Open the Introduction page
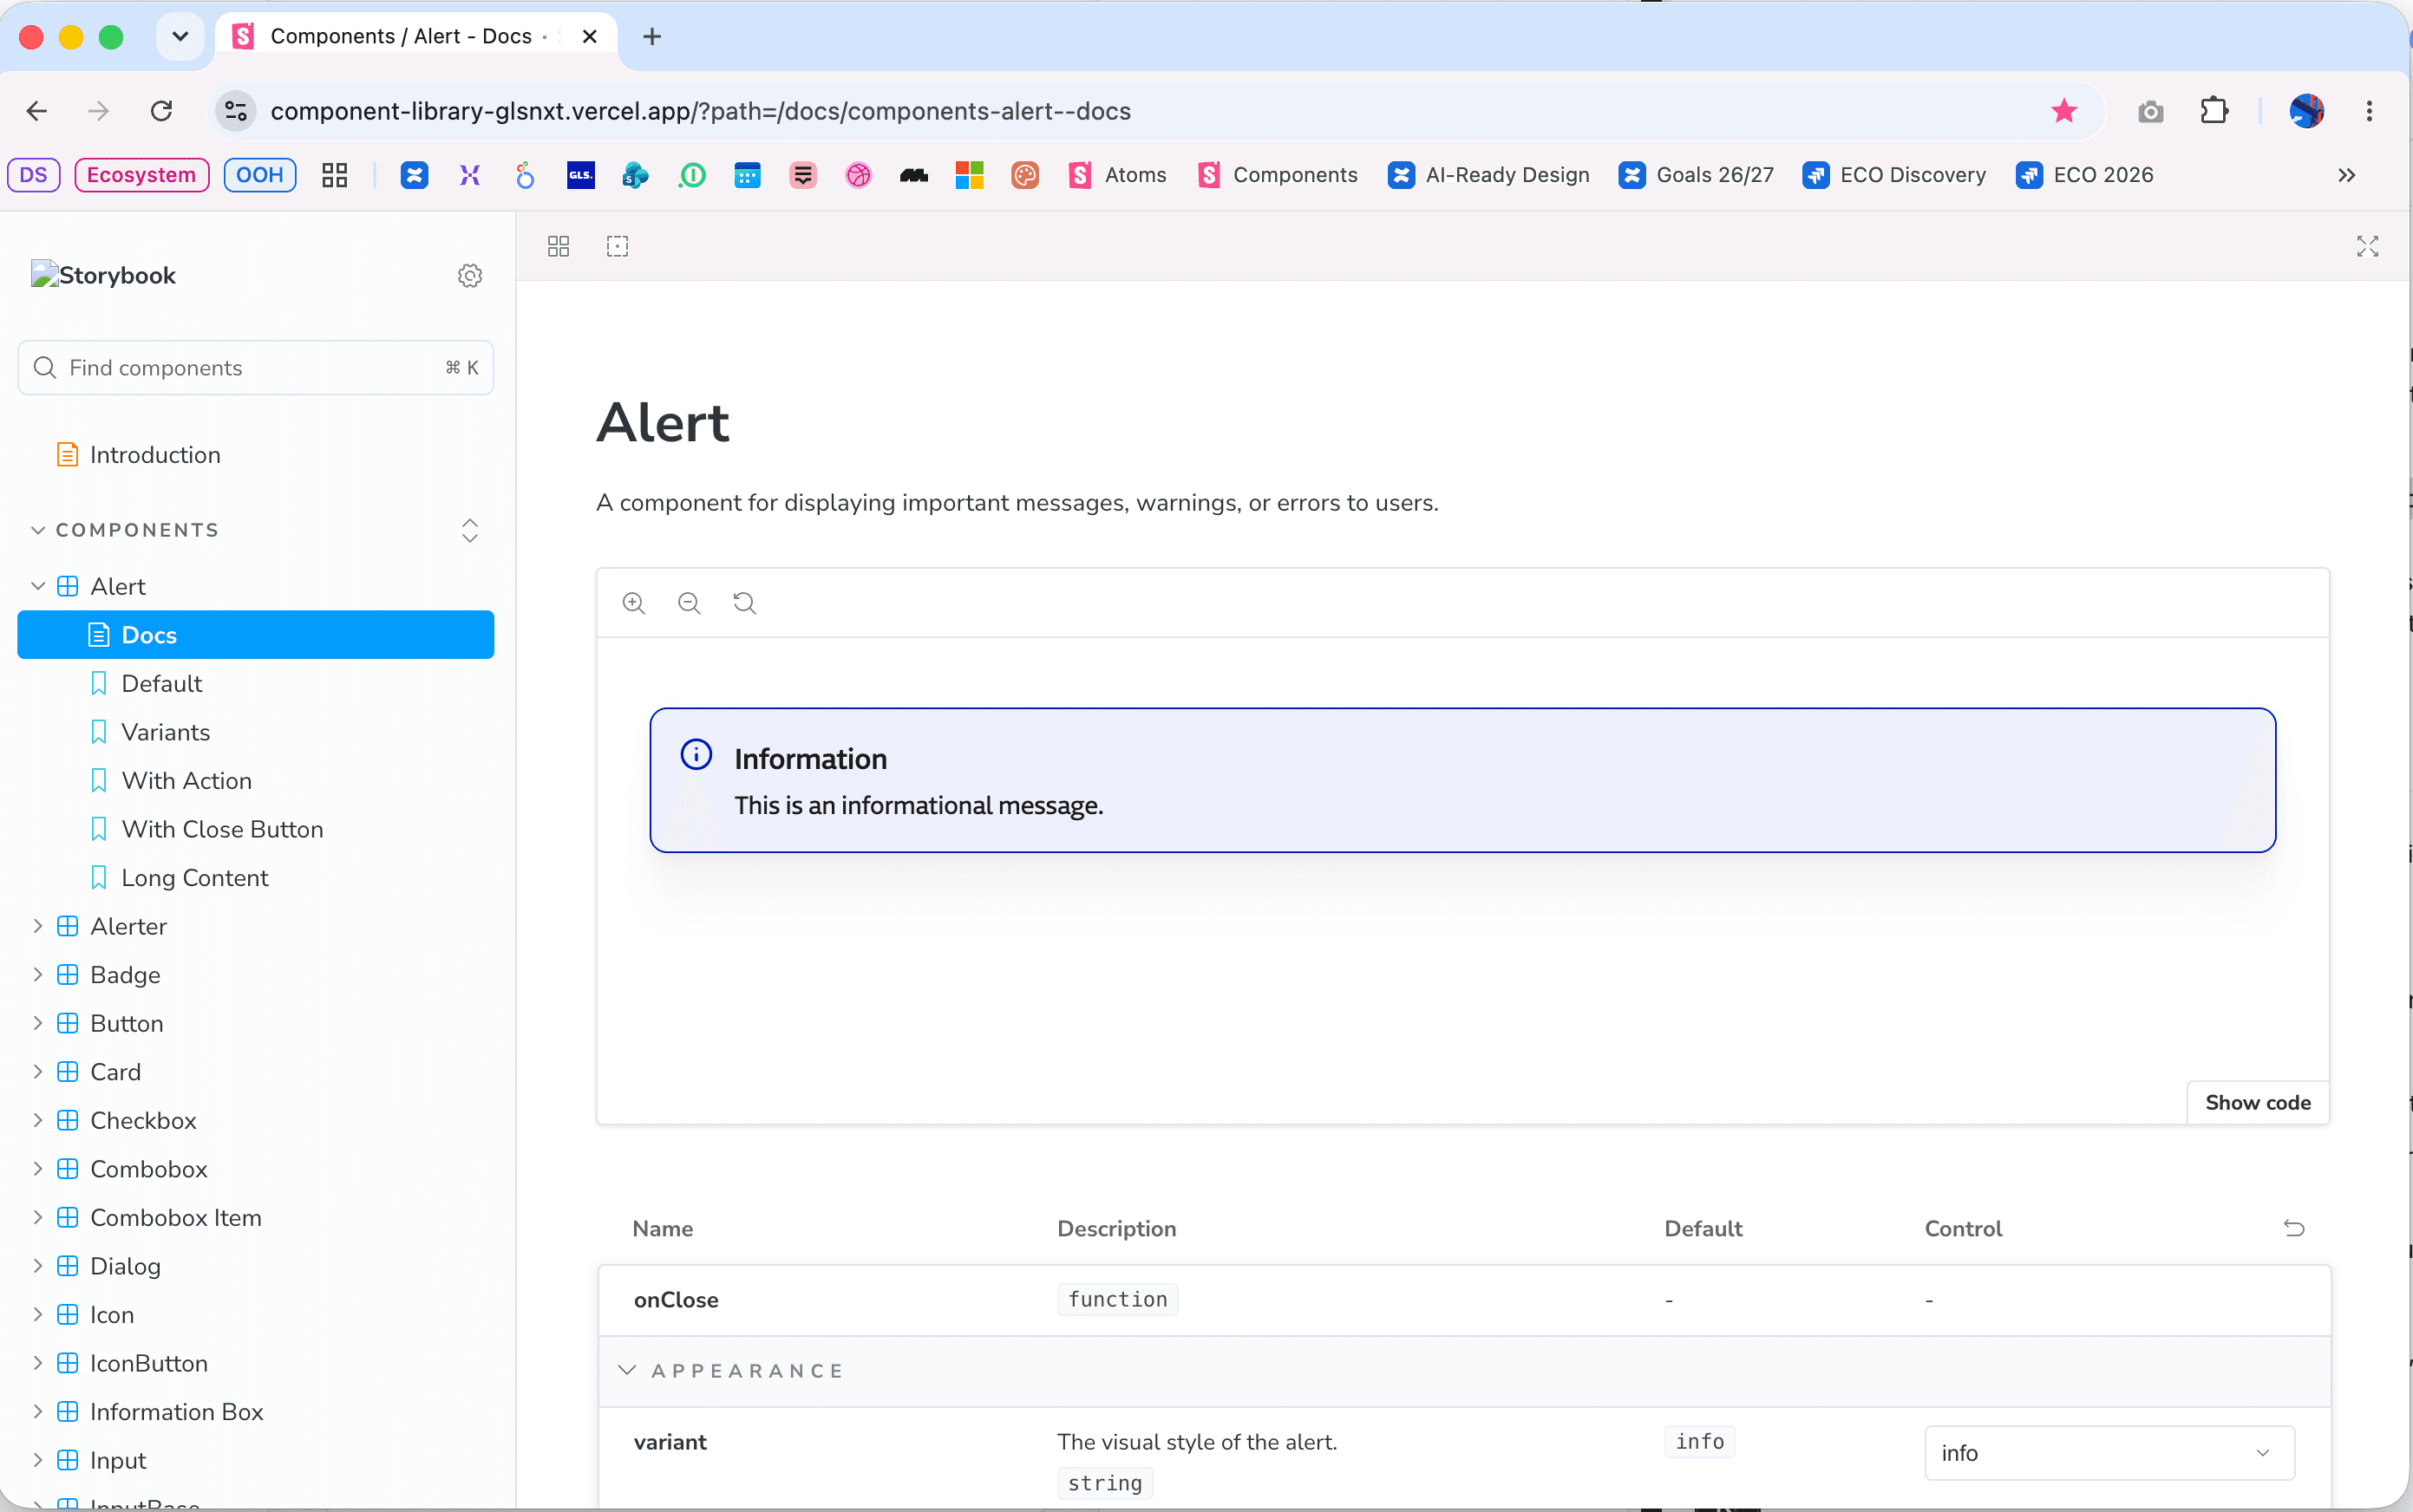 point(155,455)
